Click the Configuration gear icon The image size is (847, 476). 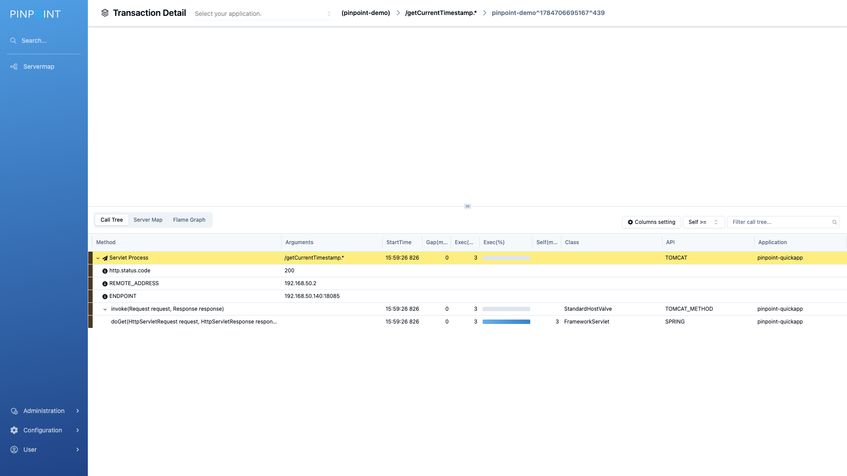coord(14,430)
